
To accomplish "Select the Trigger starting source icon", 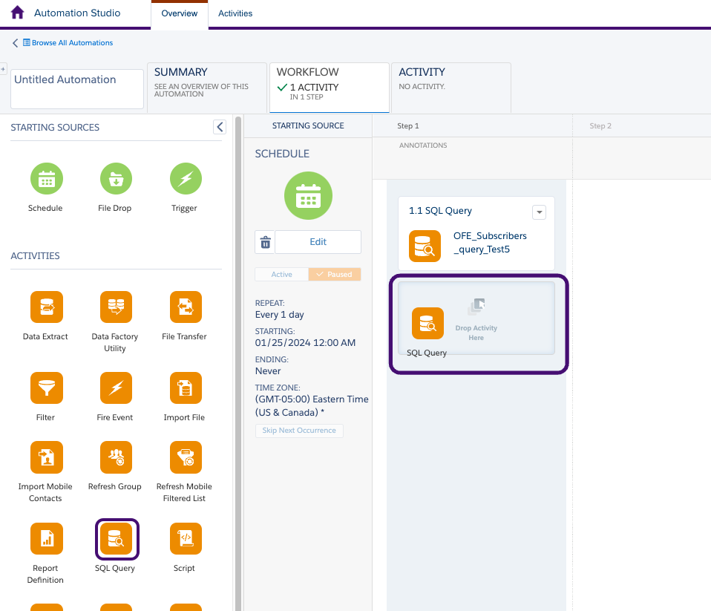I will click(185, 178).
